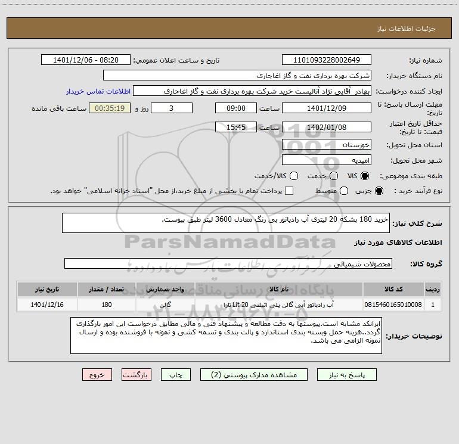
Task: Click price validity date 1402/01/08
Action: [327, 128]
